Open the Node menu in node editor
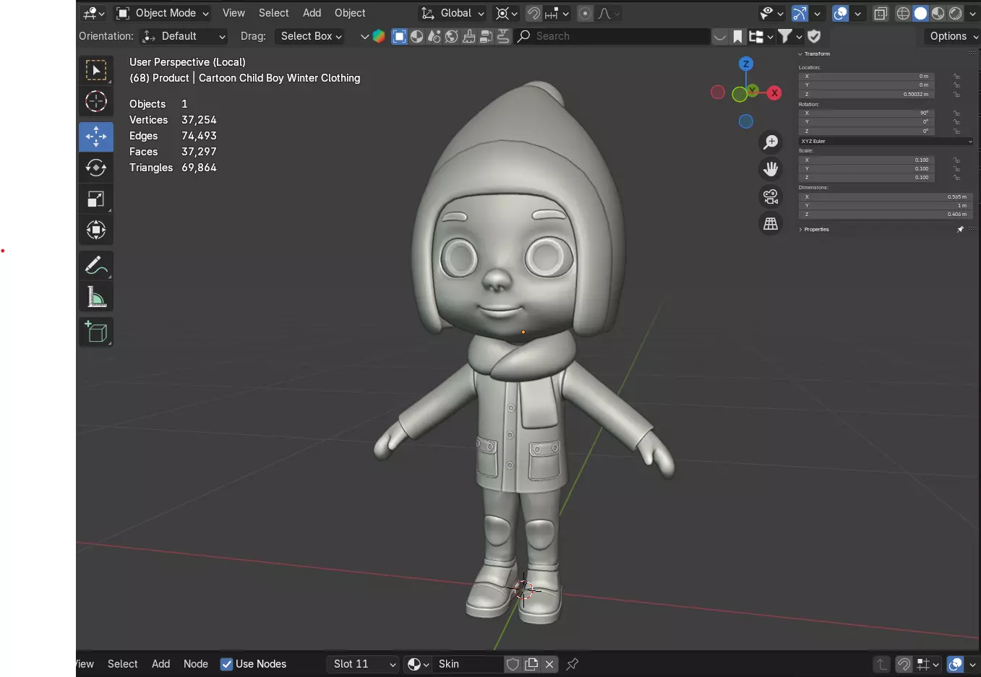 coord(196,664)
